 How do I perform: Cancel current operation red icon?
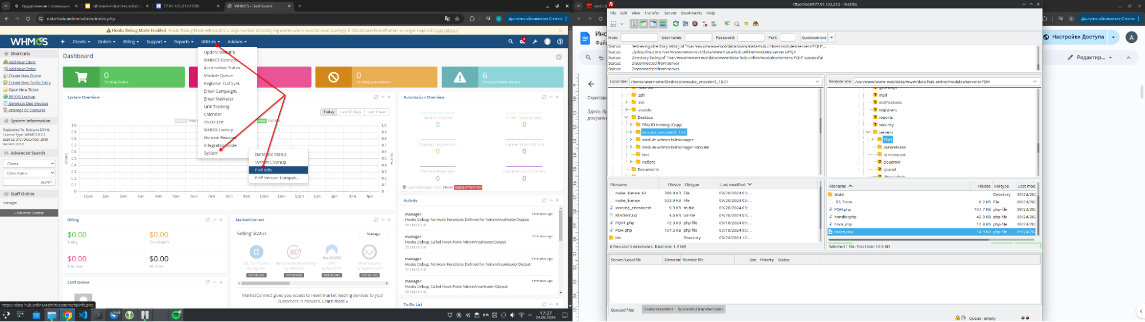point(695,24)
